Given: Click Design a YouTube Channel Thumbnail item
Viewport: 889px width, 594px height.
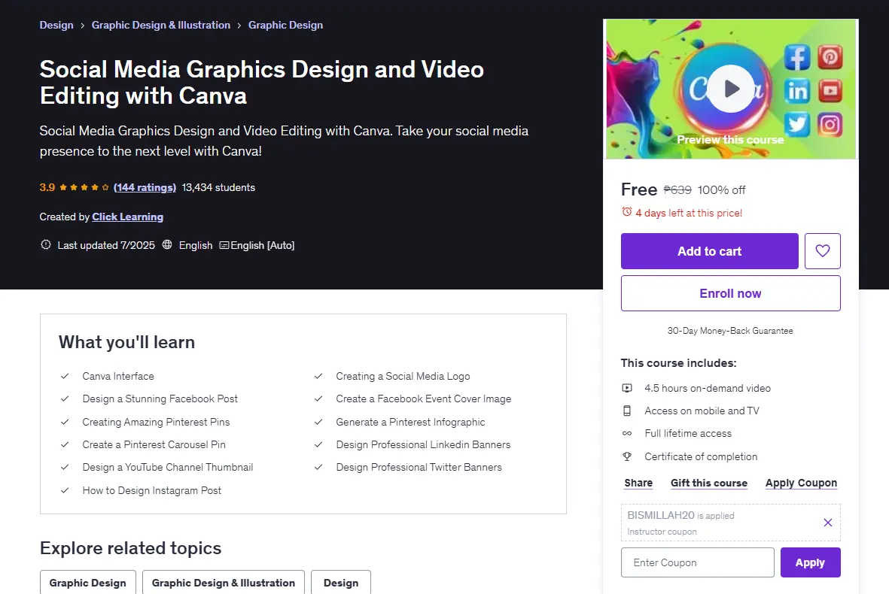Looking at the screenshot, I should tap(168, 467).
